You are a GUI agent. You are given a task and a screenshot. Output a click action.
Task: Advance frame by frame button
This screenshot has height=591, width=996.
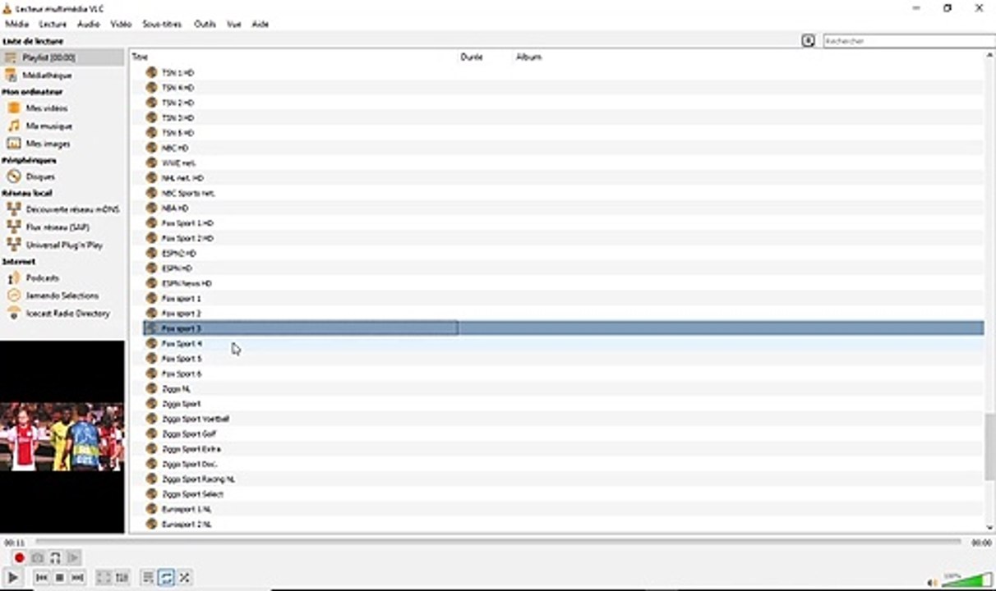click(73, 558)
